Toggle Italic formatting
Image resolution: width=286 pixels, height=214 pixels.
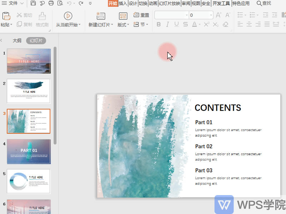[168, 25]
